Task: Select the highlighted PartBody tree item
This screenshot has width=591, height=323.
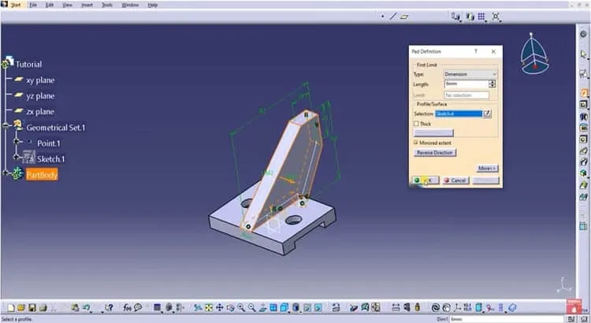Action: [x=42, y=175]
